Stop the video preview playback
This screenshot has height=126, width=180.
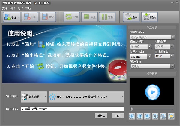pos(148,116)
